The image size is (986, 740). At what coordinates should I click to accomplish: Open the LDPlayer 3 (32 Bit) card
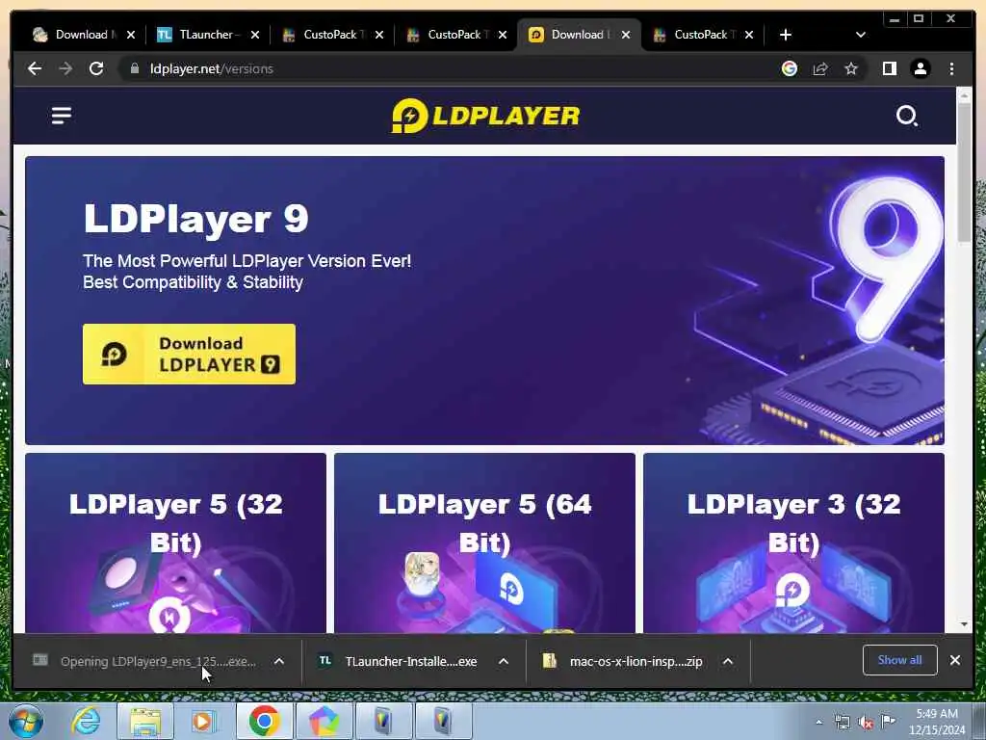(793, 543)
